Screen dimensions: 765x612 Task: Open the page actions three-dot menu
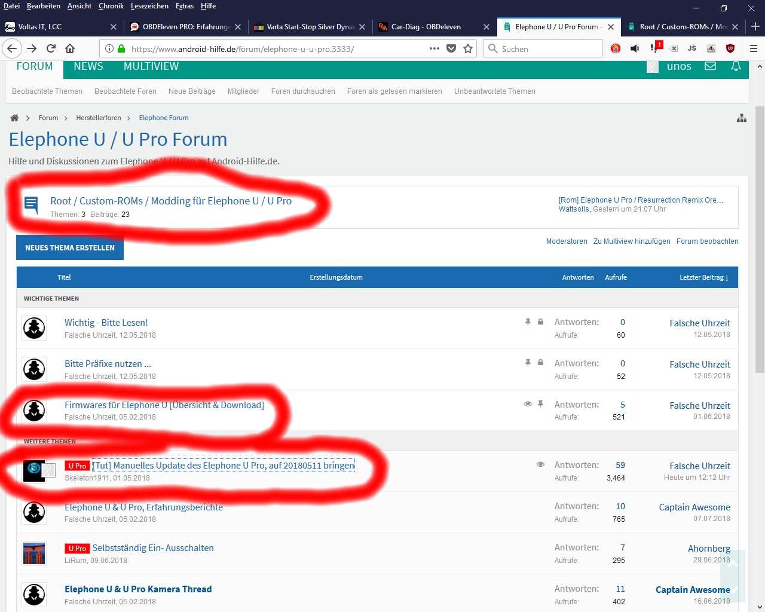(434, 48)
